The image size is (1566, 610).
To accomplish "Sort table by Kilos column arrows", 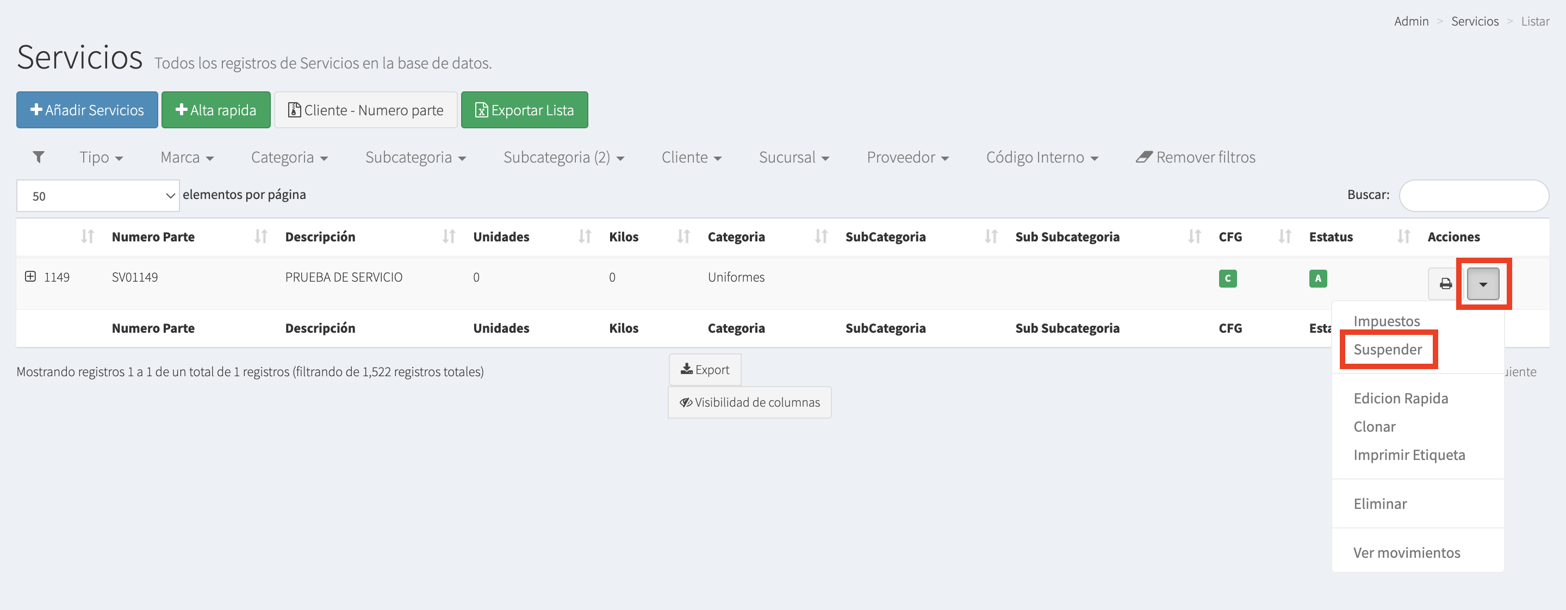I will pyautogui.click(x=683, y=236).
